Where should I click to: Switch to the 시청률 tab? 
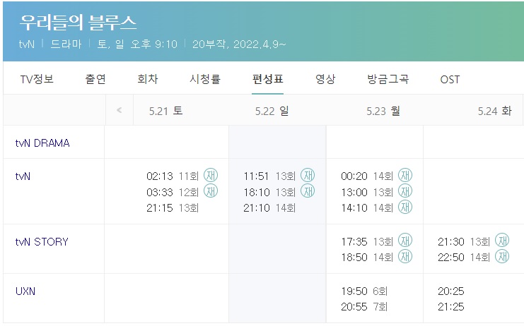(x=205, y=79)
